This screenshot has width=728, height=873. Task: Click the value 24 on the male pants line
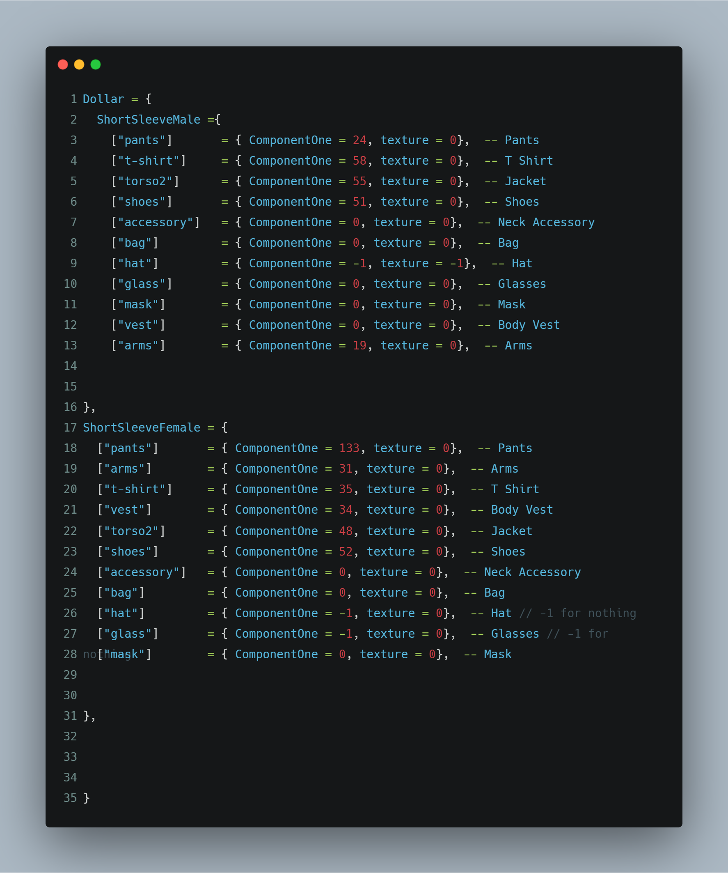pos(359,140)
